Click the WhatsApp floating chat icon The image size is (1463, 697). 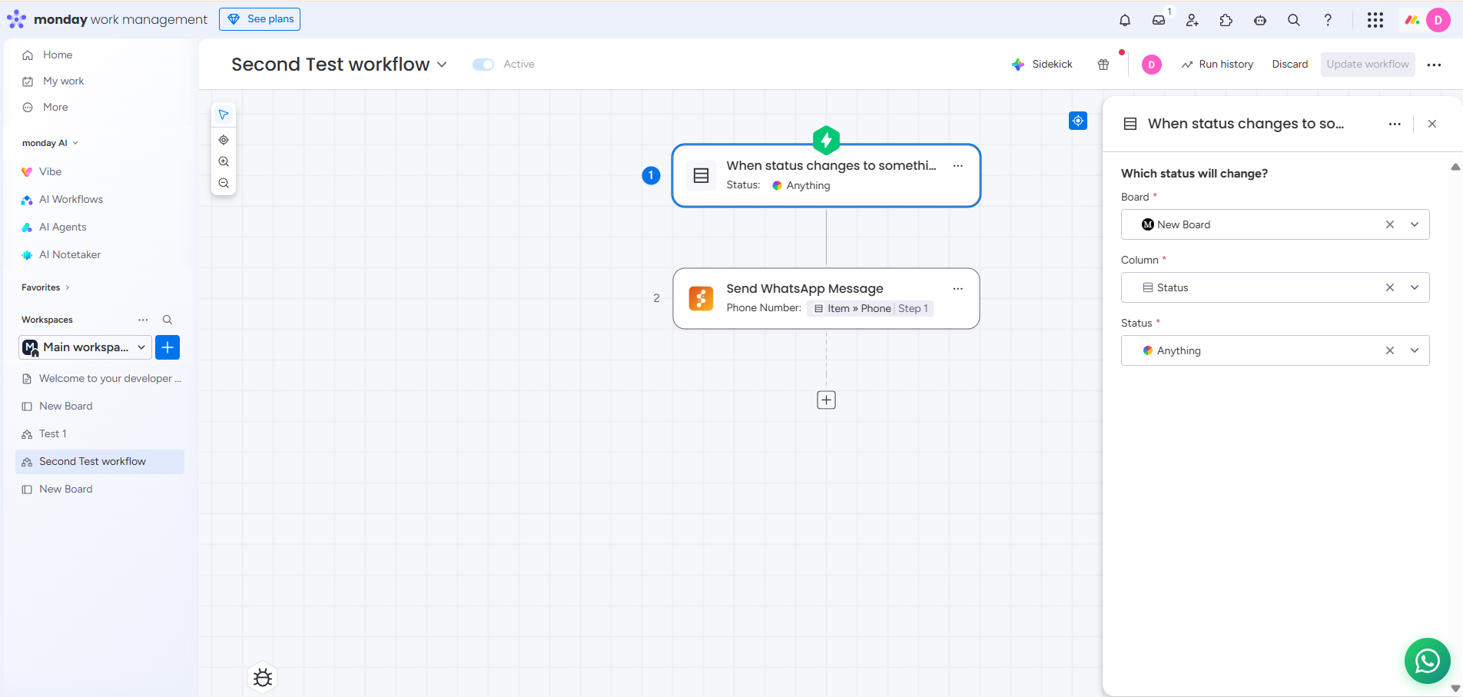tap(1427, 660)
